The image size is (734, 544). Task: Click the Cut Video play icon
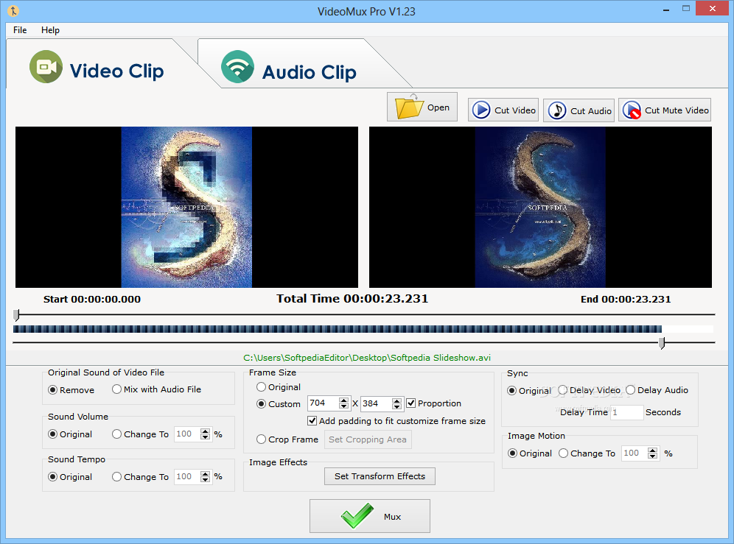click(x=480, y=110)
